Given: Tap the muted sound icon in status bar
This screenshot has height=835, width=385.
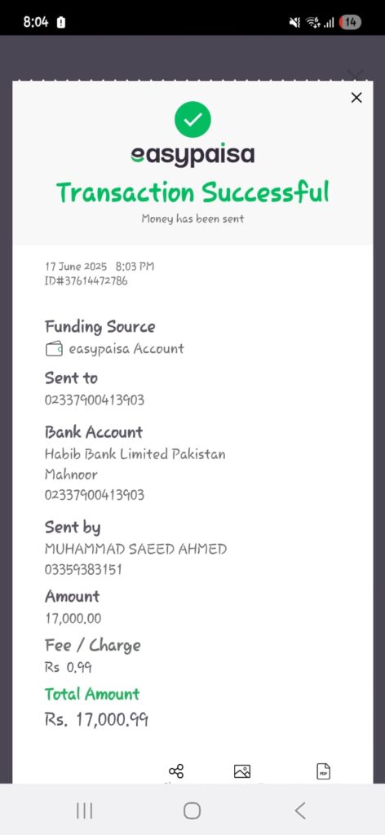Looking at the screenshot, I should pyautogui.click(x=294, y=22).
